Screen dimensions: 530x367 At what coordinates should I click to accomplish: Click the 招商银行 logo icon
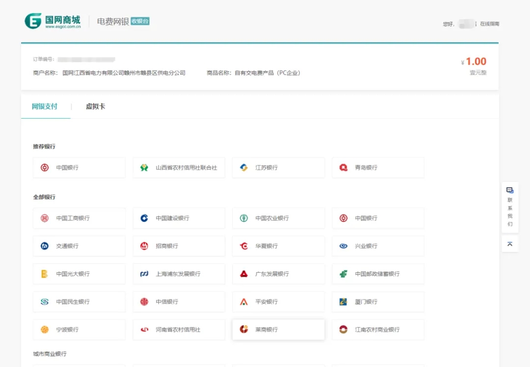tap(144, 246)
